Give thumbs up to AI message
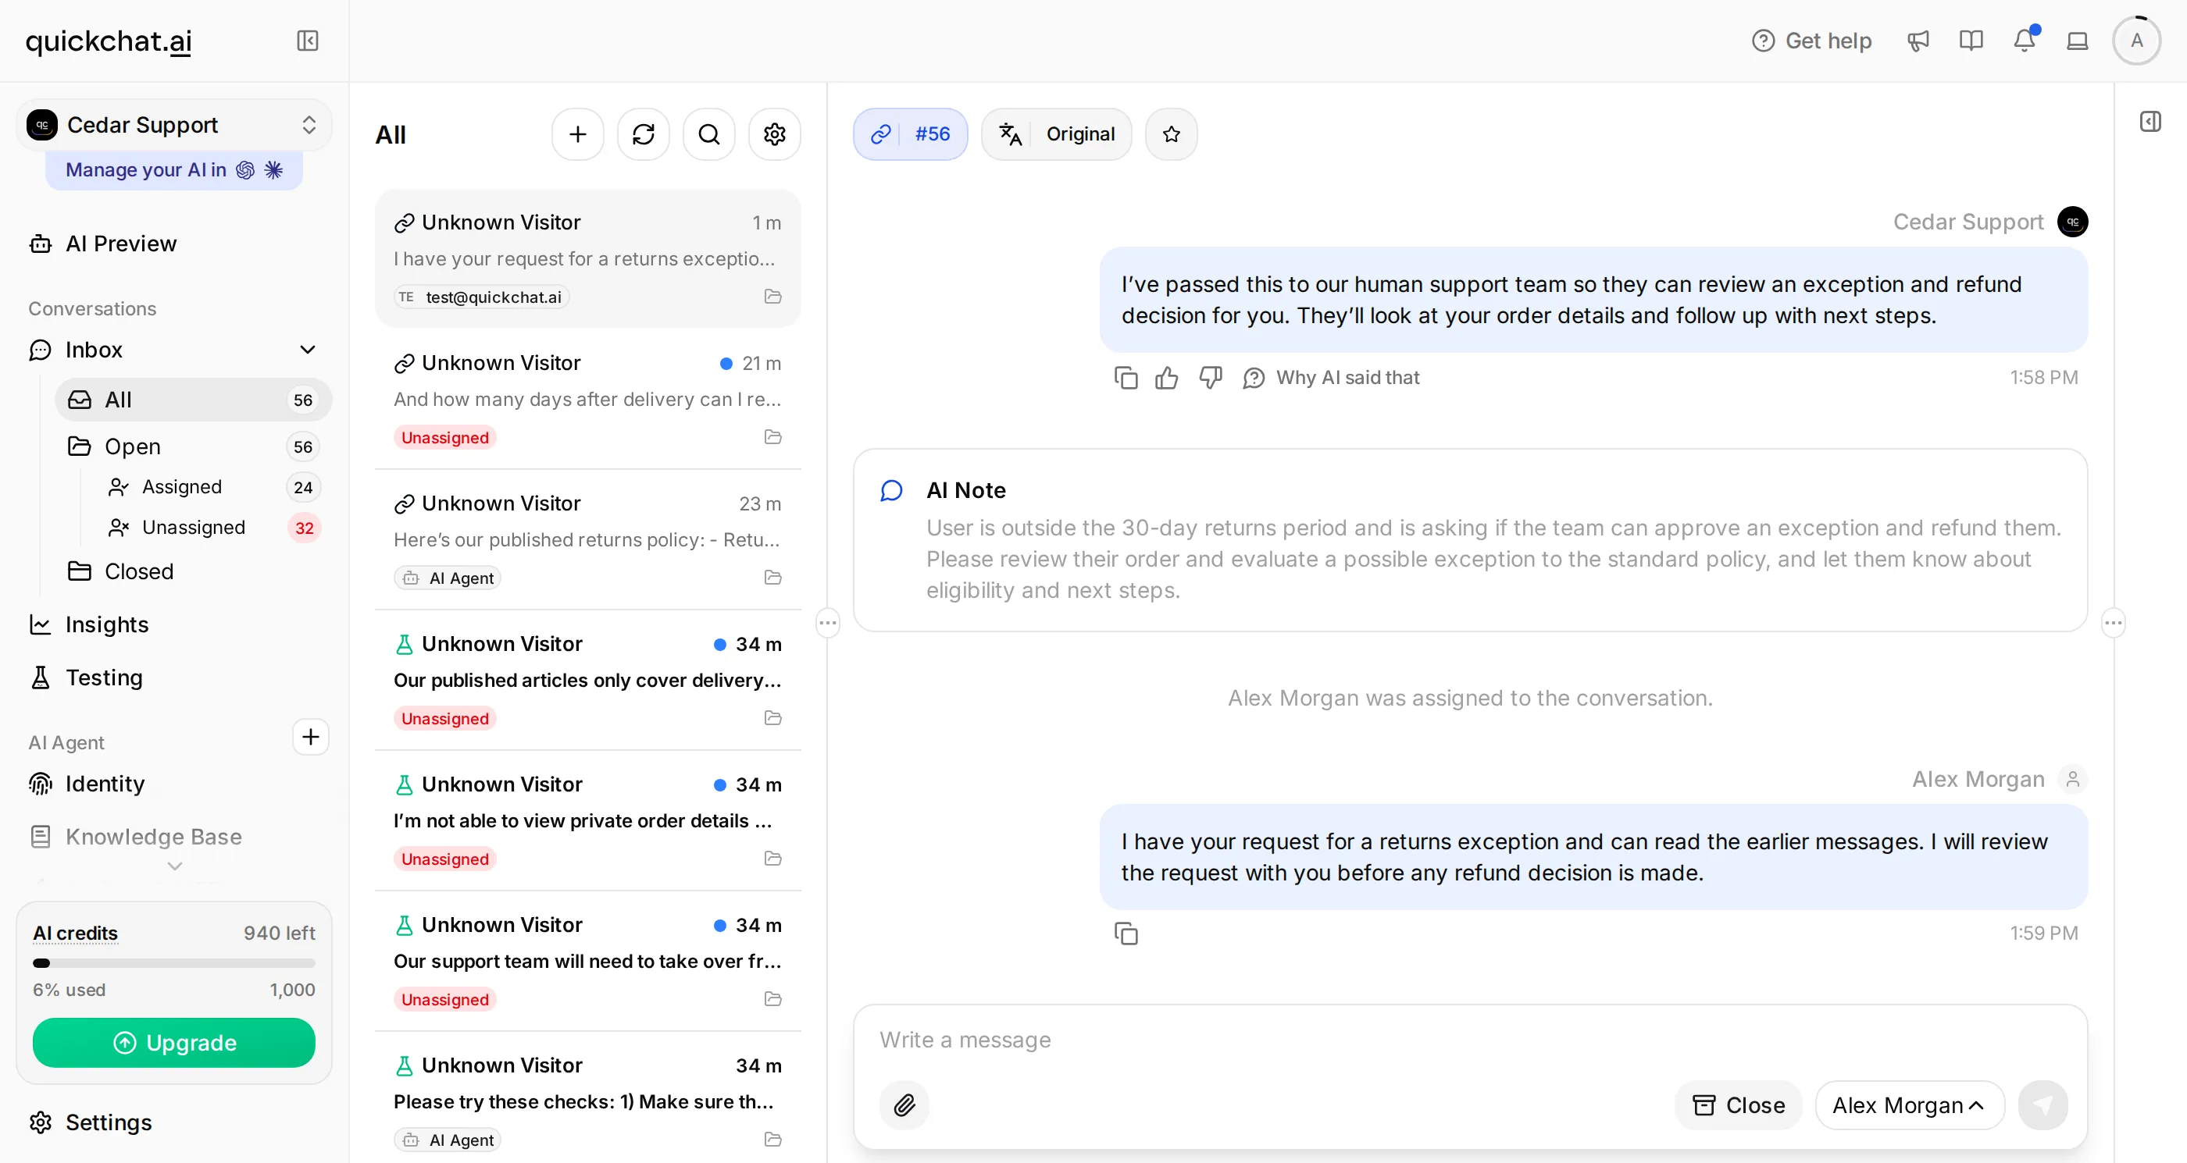This screenshot has width=2187, height=1163. tap(1166, 378)
